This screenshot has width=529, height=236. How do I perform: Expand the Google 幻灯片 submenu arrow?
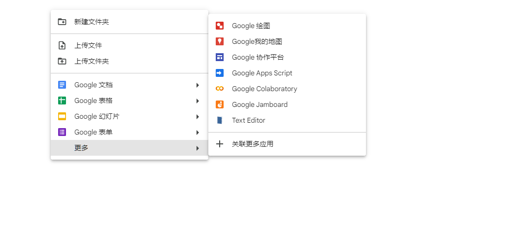pos(198,117)
